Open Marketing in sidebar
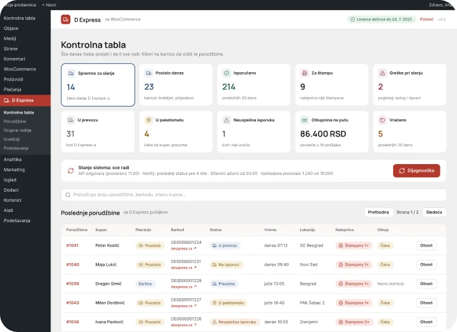Image resolution: width=457 pixels, height=332 pixels. [14, 170]
